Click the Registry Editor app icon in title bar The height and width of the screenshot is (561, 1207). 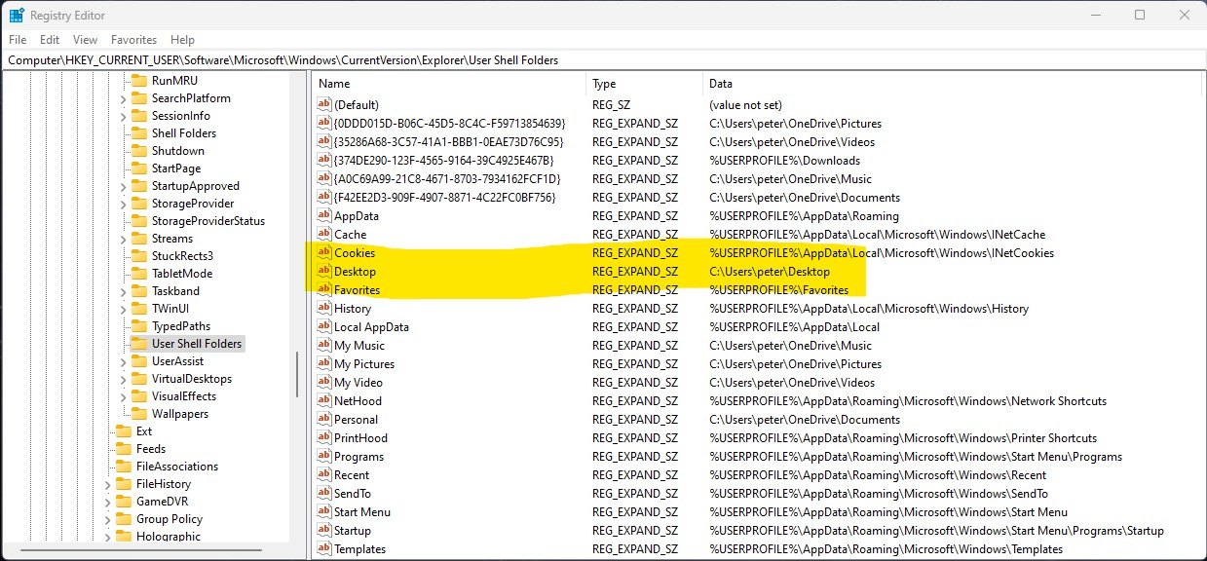tap(17, 16)
